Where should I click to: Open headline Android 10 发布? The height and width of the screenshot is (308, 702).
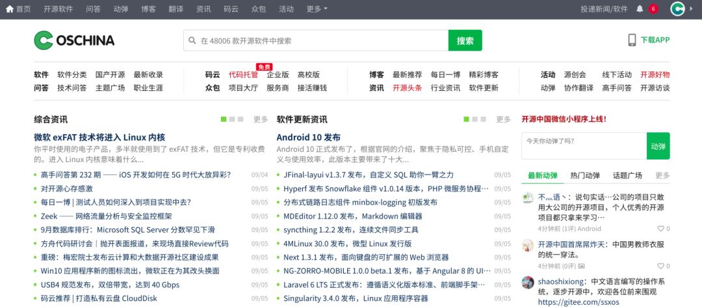pos(309,137)
